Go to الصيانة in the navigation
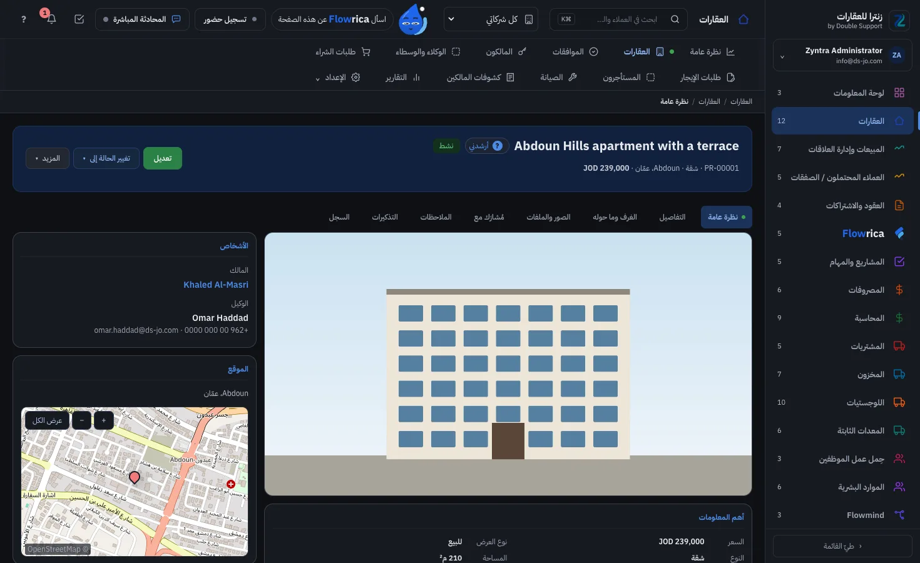Viewport: 920px width, 563px height. coord(558,78)
